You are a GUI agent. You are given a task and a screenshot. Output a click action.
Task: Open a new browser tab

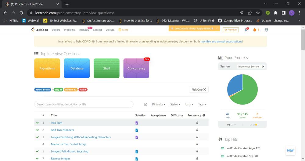67,4
